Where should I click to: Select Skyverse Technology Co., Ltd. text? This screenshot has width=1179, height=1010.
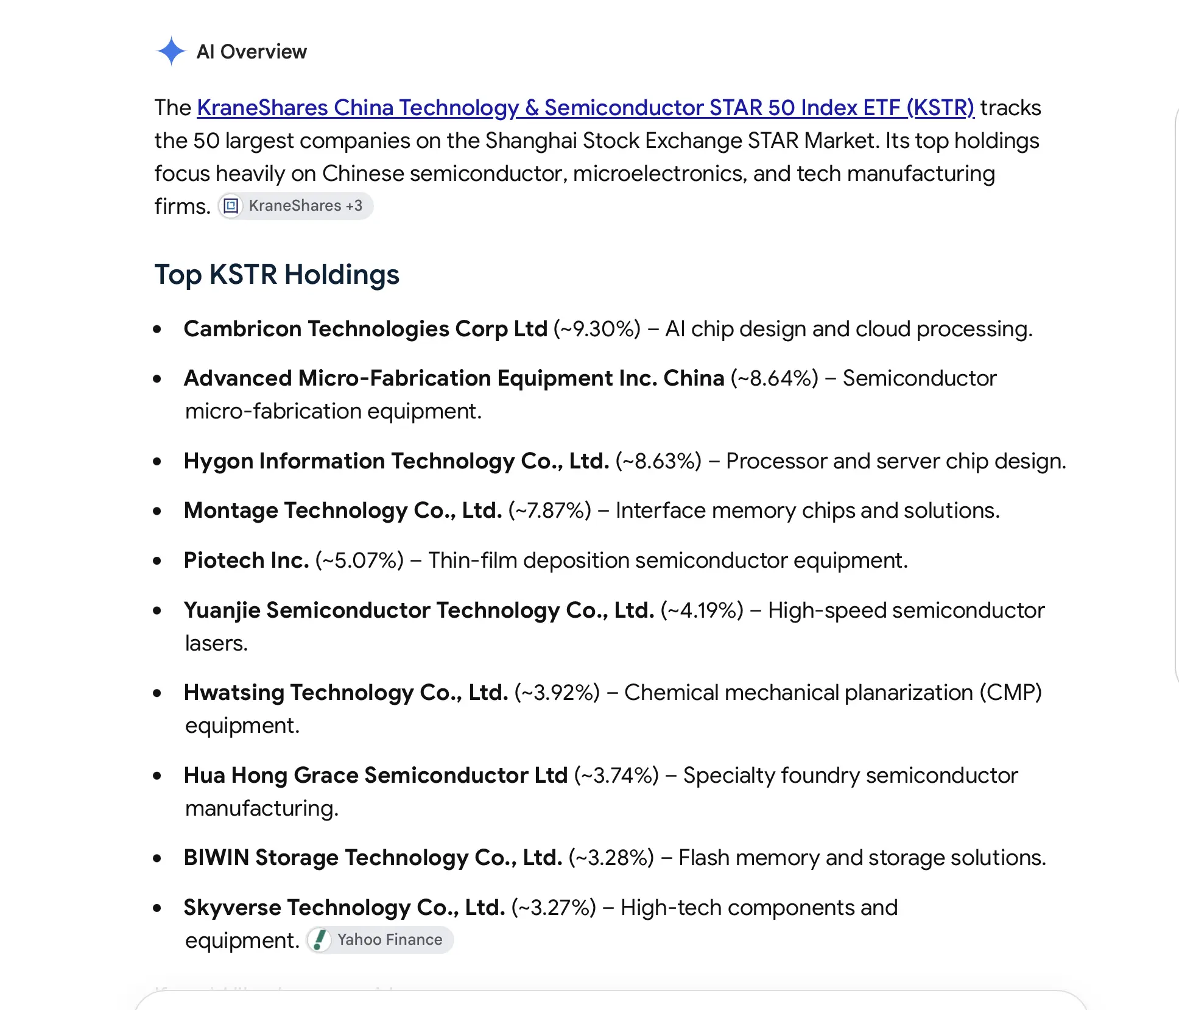coord(345,908)
